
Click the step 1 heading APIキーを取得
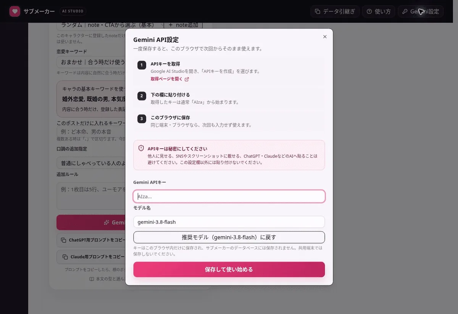(x=165, y=64)
